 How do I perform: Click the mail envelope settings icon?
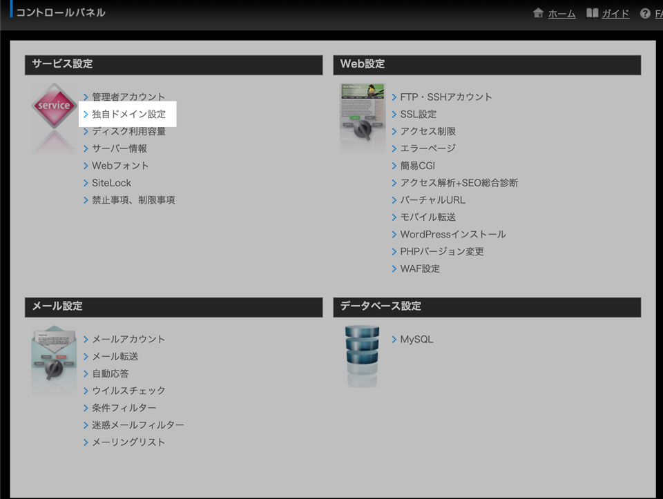tap(54, 355)
